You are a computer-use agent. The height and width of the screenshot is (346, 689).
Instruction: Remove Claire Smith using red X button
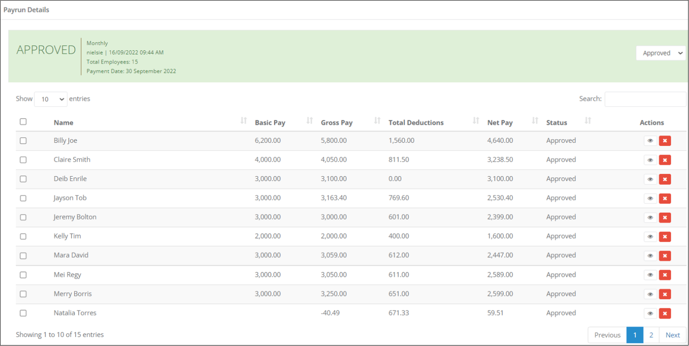[x=665, y=160]
